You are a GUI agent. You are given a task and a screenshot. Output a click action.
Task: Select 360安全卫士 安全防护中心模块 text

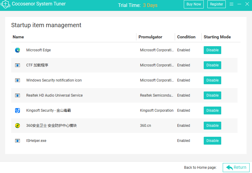[x=51, y=126]
